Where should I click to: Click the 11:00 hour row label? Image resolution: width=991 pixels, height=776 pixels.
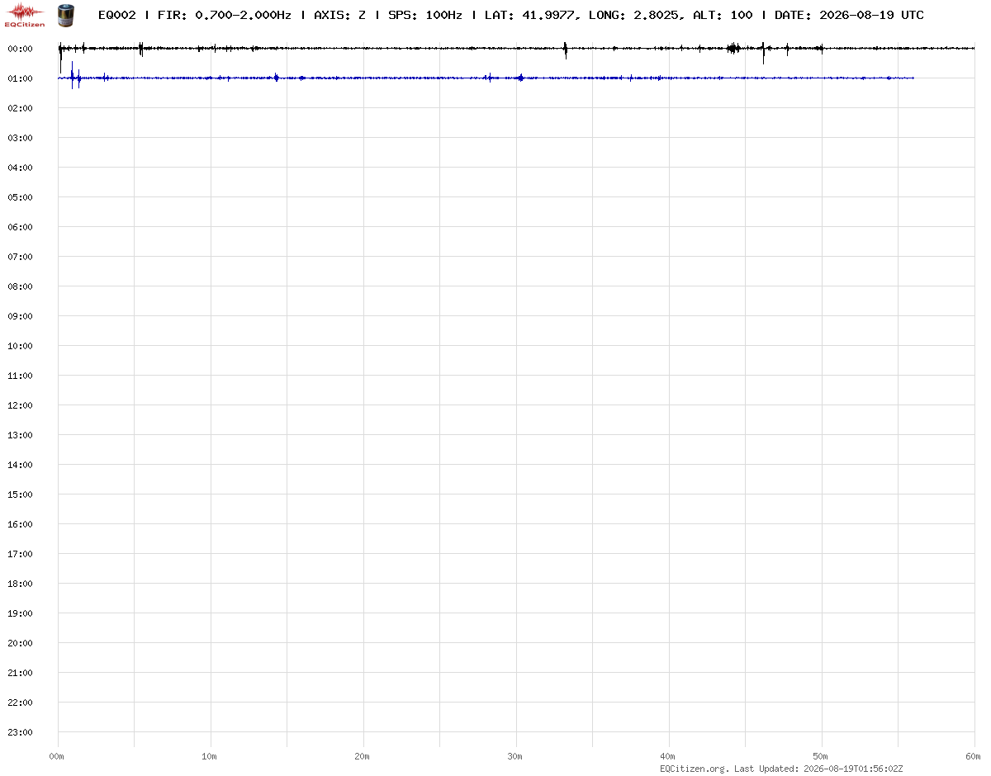(x=19, y=376)
